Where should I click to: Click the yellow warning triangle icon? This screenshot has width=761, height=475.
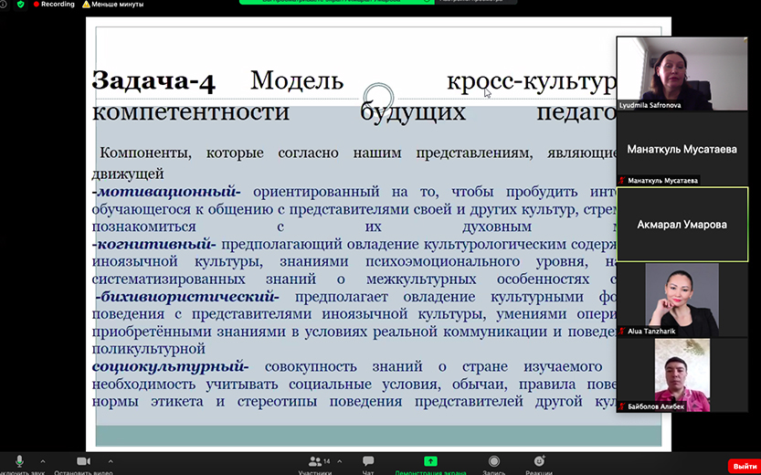[86, 5]
